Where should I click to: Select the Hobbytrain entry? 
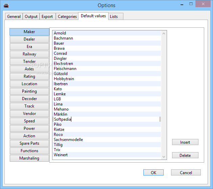(x=107, y=79)
